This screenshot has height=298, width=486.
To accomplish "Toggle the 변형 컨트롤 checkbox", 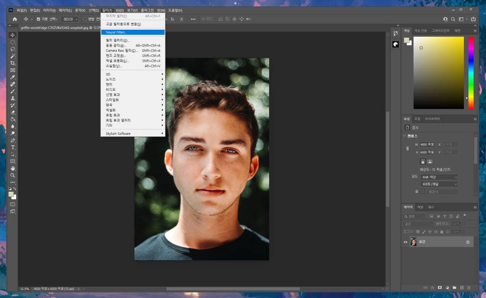I will (85, 19).
